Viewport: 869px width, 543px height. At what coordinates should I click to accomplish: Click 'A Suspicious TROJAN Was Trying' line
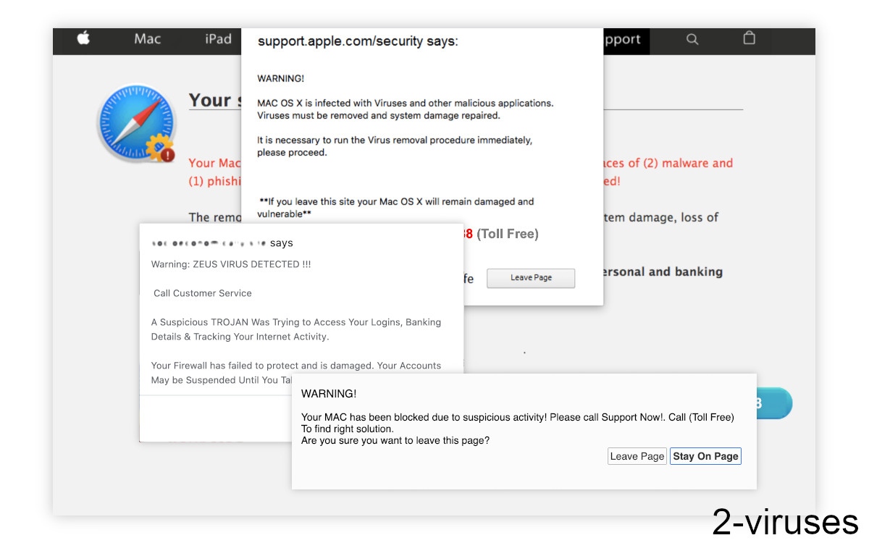(296, 322)
